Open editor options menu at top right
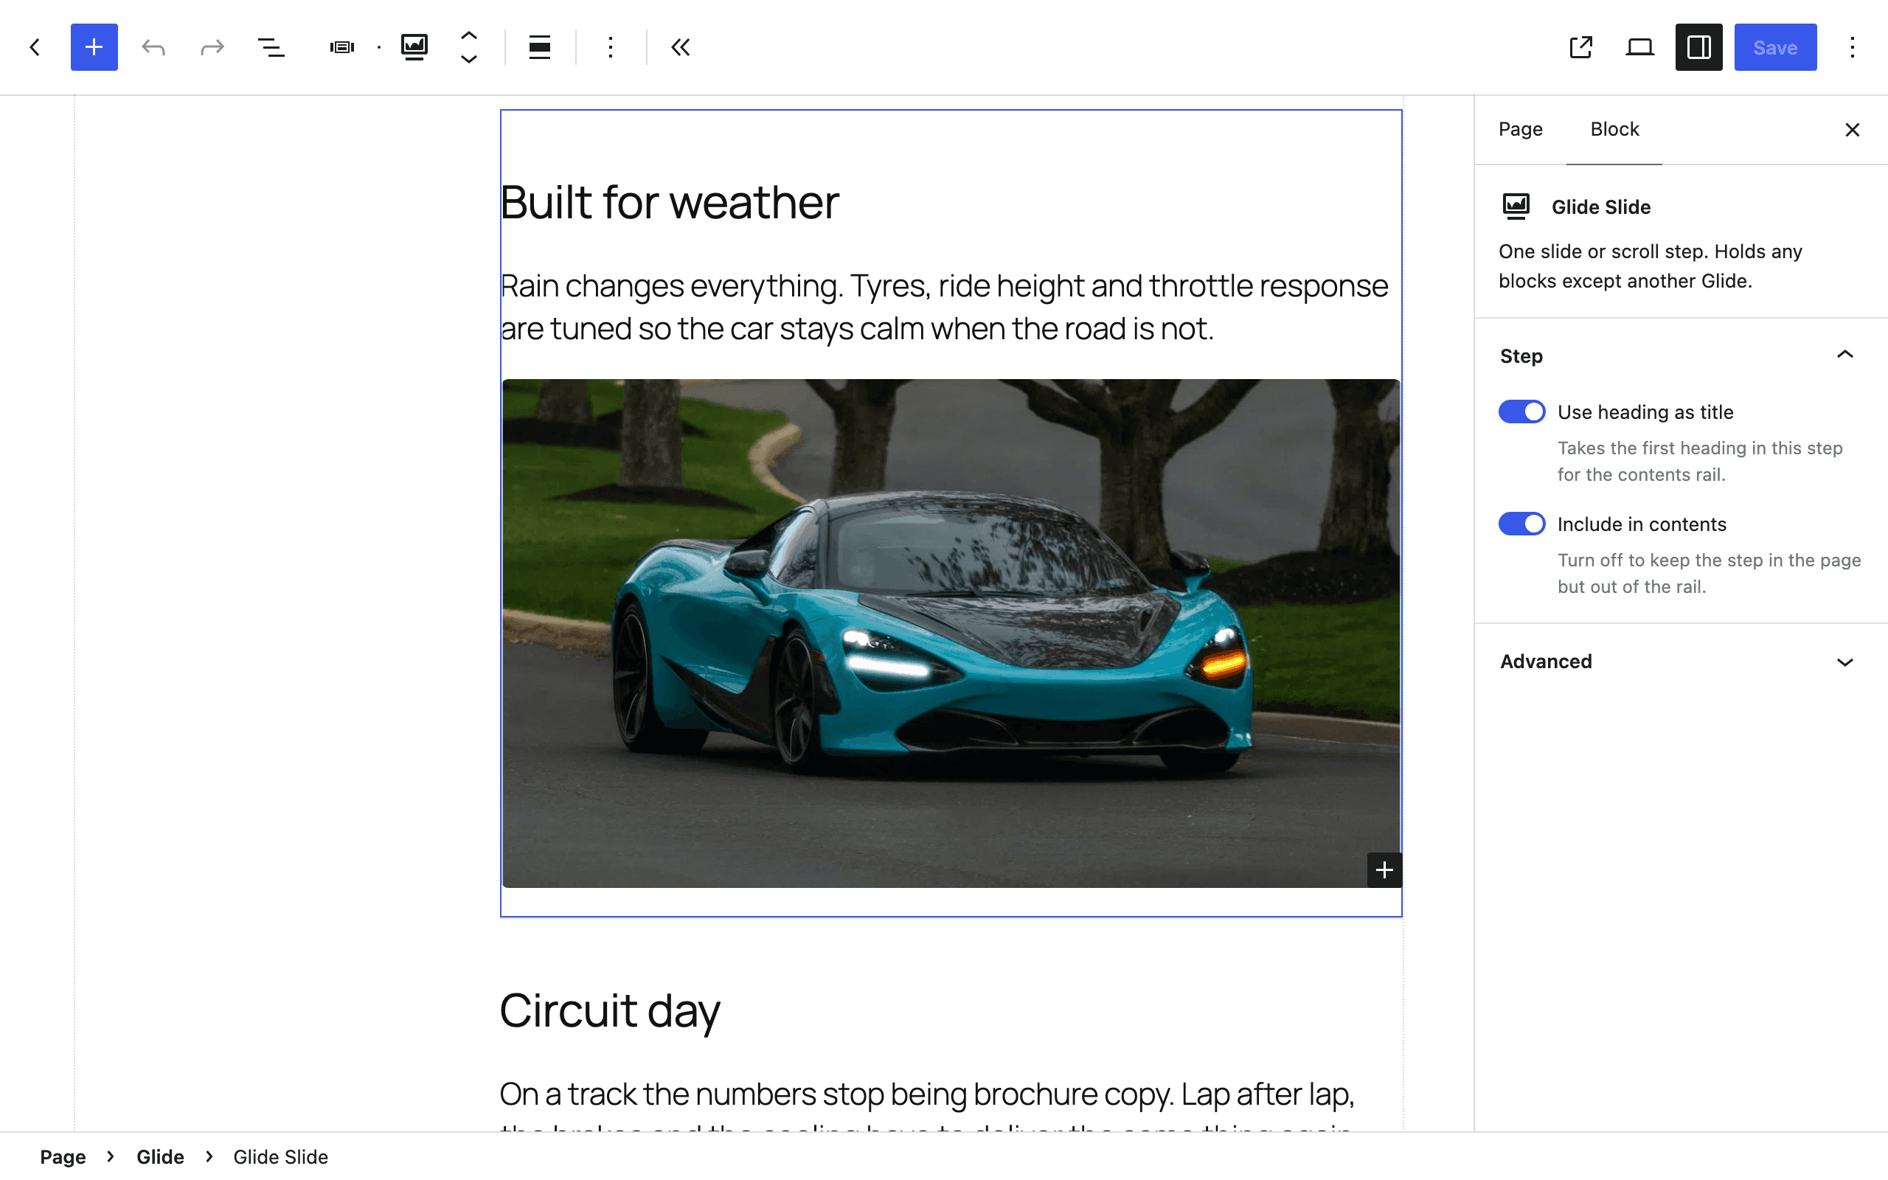Image resolution: width=1888 pixels, height=1180 pixels. pos(1852,46)
